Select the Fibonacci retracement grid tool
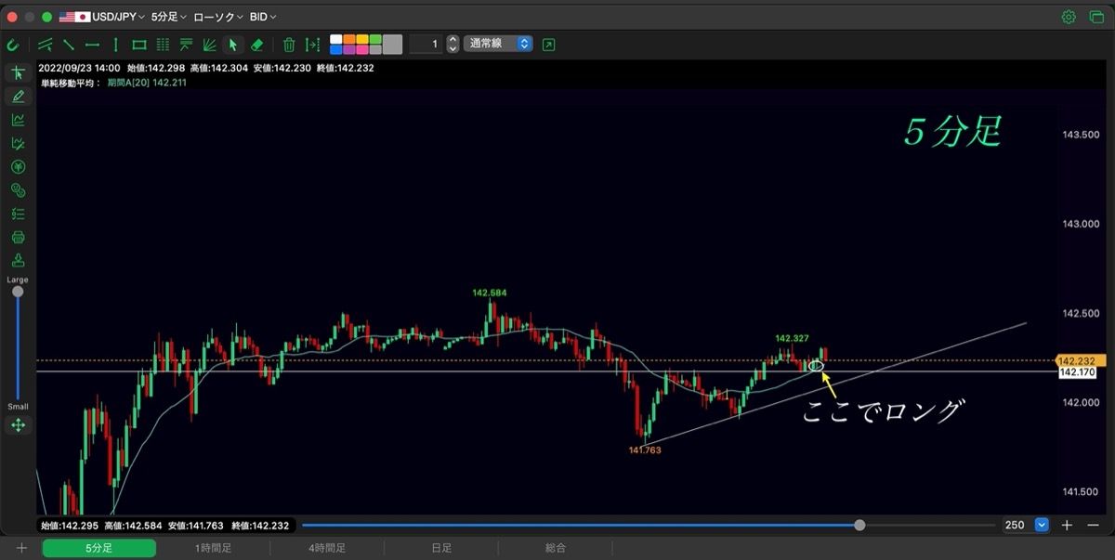 pos(163,45)
